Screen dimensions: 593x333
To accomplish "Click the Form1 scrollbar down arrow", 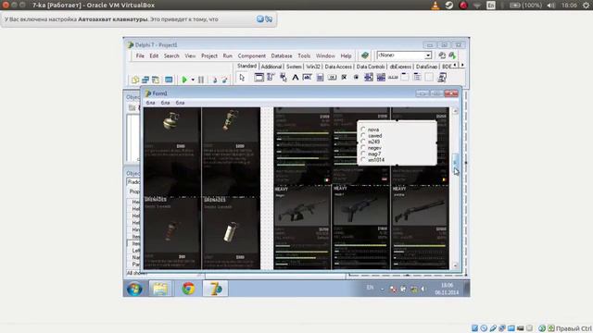I will pos(455,265).
